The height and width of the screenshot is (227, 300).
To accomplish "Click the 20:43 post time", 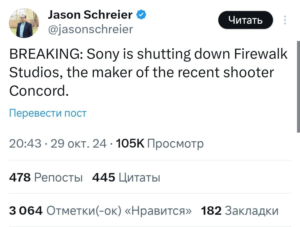I will click(25, 144).
